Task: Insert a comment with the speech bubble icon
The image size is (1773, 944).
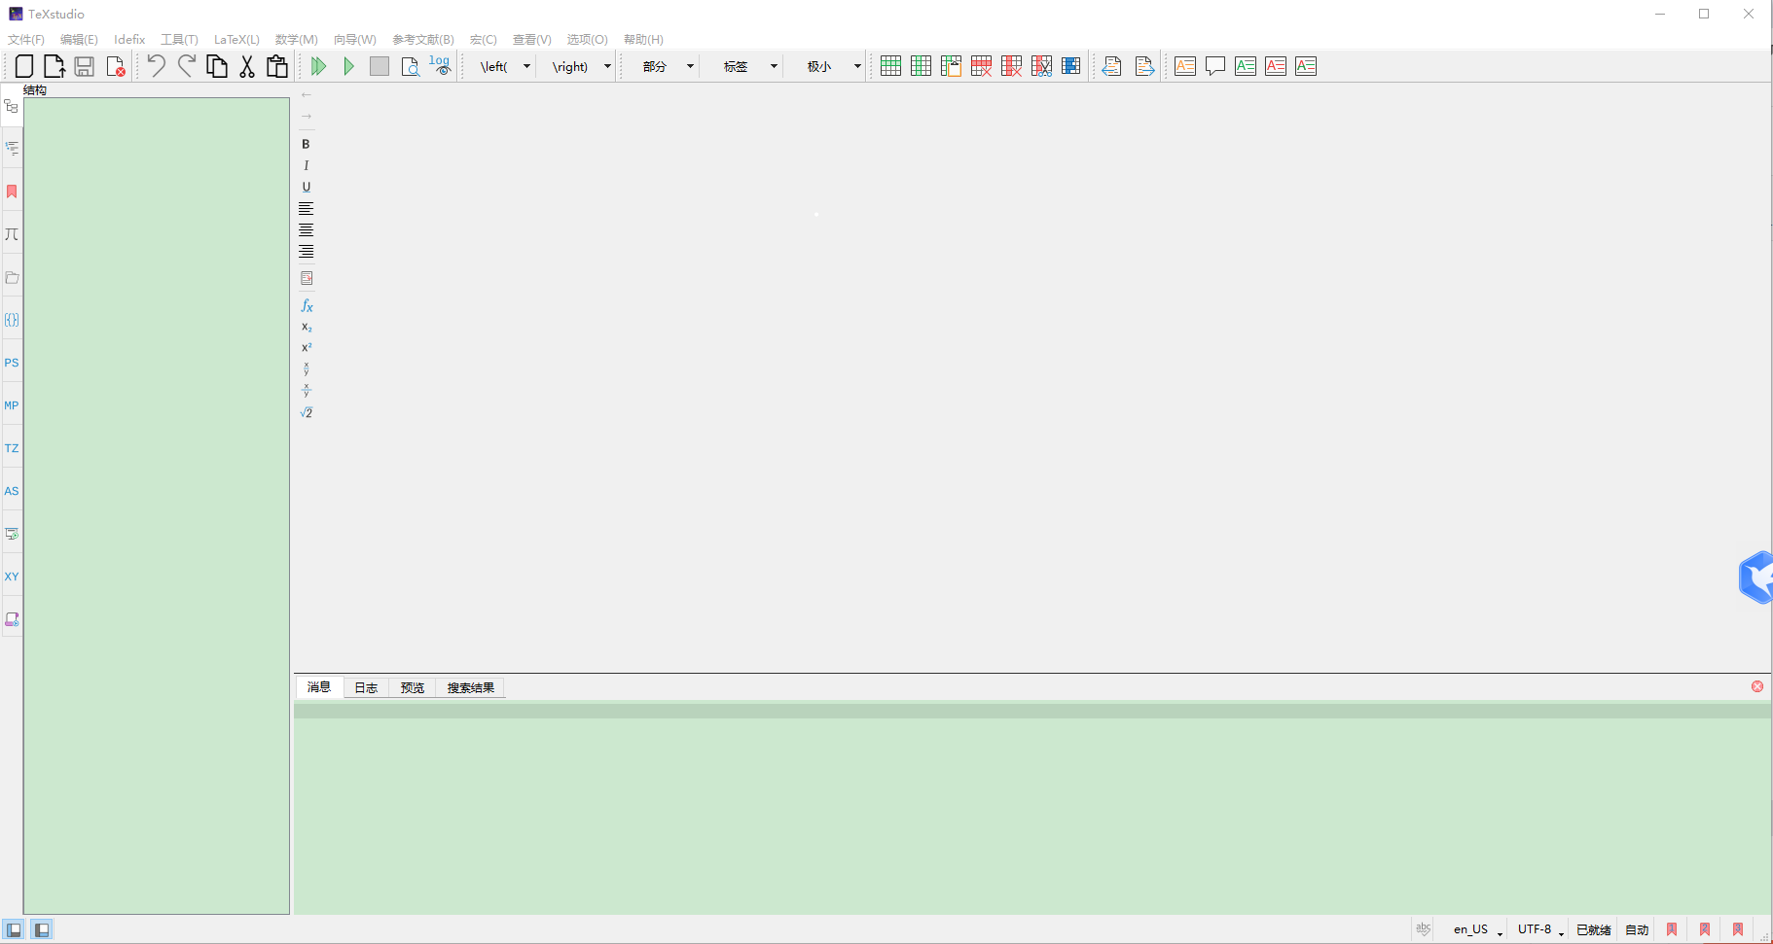Action: (x=1215, y=66)
